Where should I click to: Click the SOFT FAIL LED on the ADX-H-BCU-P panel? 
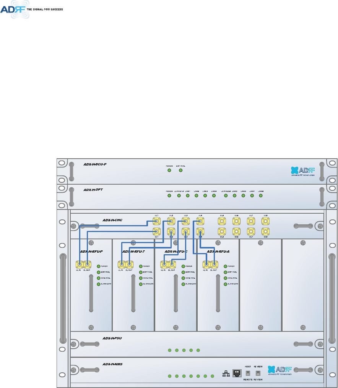tap(180, 170)
